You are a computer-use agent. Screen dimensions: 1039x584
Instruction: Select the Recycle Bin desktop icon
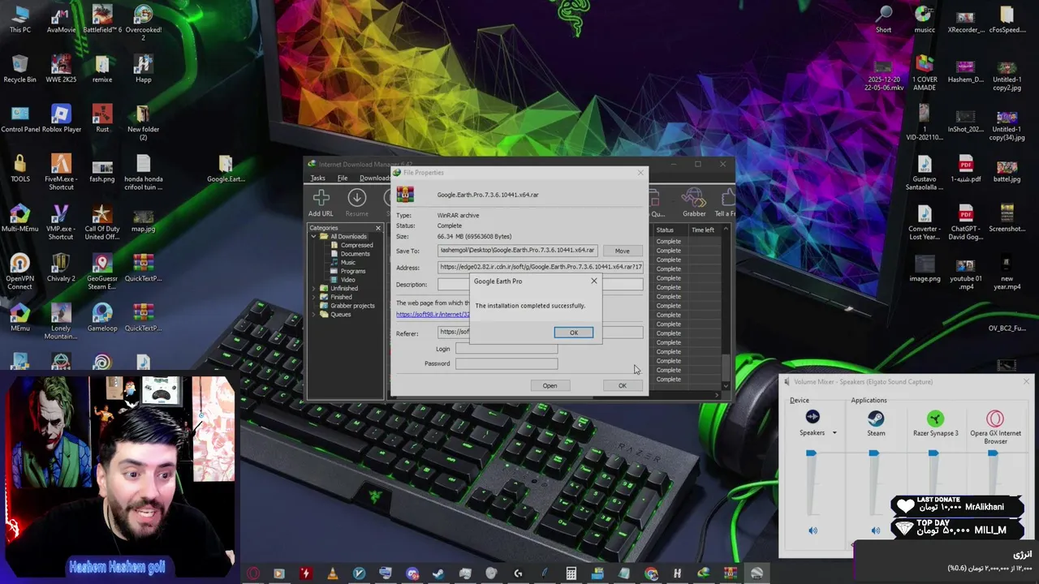pos(20,70)
